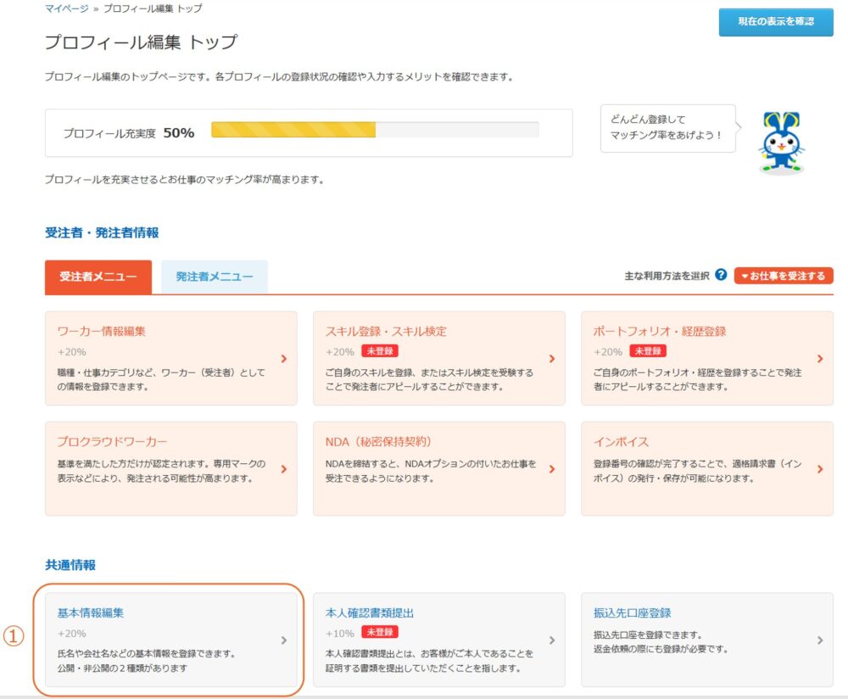Open the スキル登録・スキル検定 link
848x699 pixels.
(386, 331)
